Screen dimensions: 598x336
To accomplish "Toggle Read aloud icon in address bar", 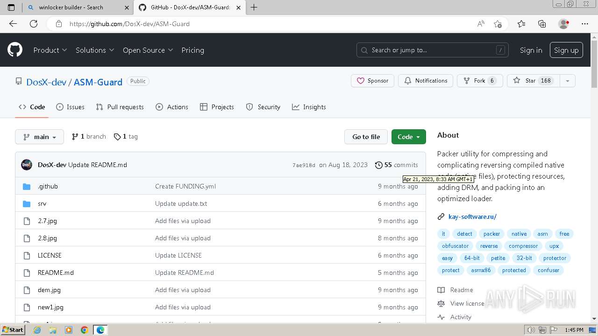I will (x=481, y=24).
